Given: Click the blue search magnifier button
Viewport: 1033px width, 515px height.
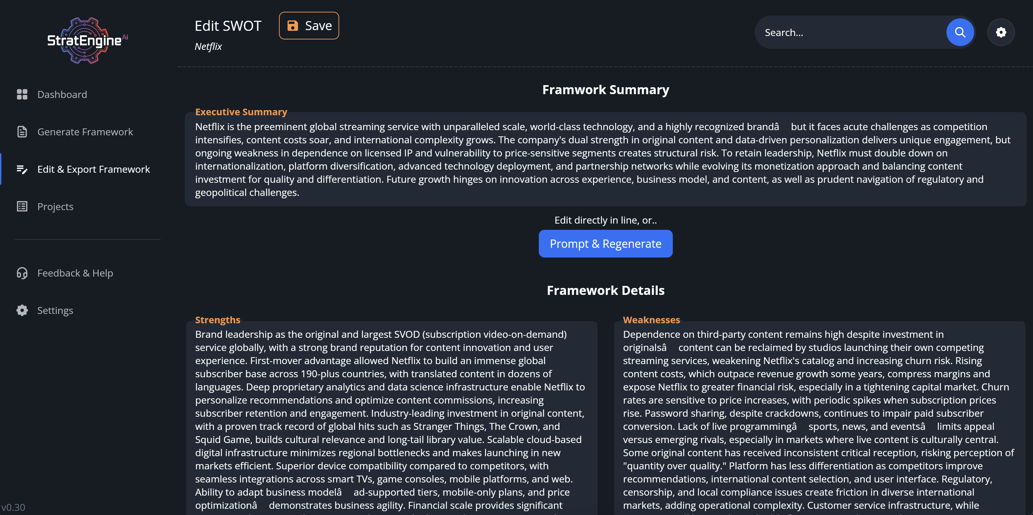Looking at the screenshot, I should click(x=960, y=32).
